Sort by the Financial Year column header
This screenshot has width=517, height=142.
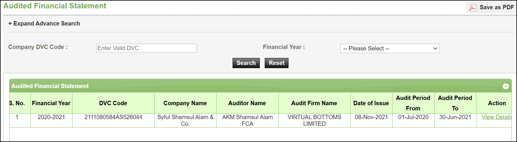(x=51, y=103)
